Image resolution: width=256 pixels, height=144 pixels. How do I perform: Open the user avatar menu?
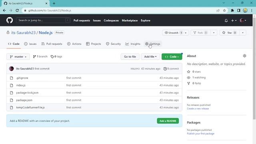(243, 20)
